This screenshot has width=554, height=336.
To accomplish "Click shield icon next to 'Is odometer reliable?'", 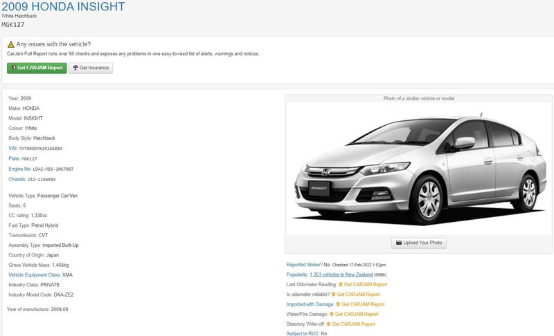I will [x=333, y=295].
